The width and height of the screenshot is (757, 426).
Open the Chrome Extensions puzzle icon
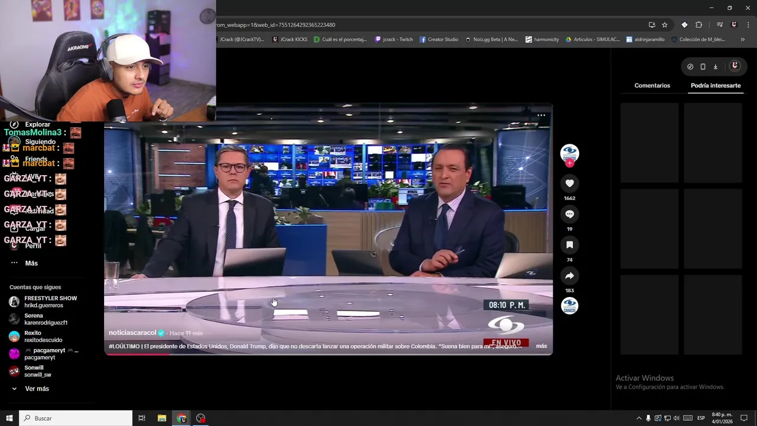(x=698, y=25)
